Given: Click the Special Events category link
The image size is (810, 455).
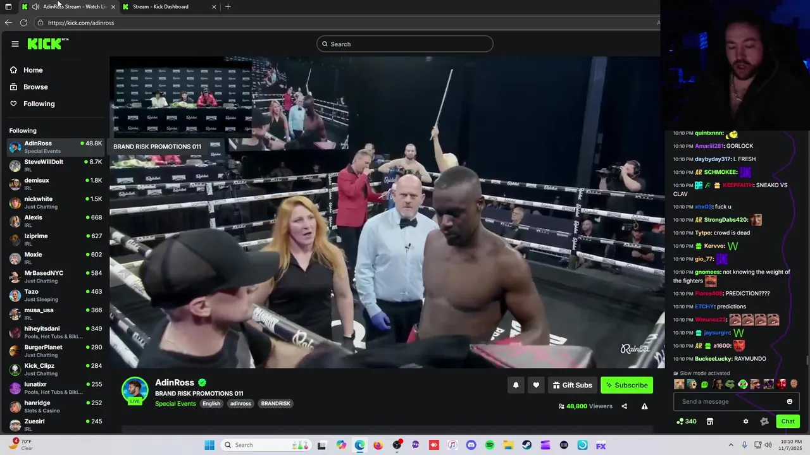Looking at the screenshot, I should pyautogui.click(x=175, y=404).
